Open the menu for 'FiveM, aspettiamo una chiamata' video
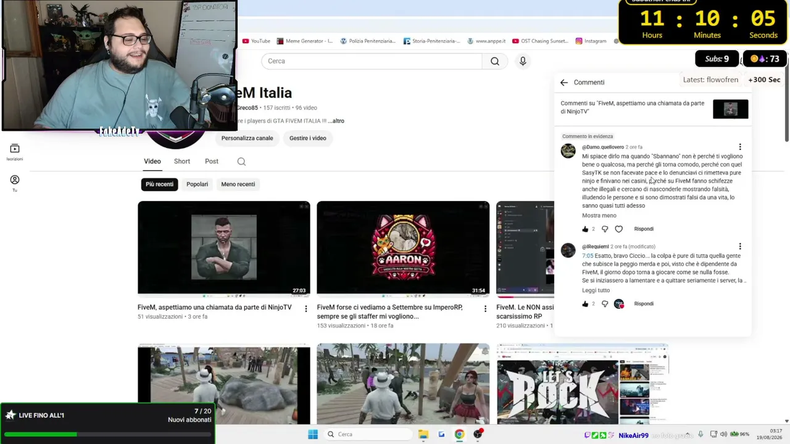This screenshot has height=444, width=790. point(306,308)
